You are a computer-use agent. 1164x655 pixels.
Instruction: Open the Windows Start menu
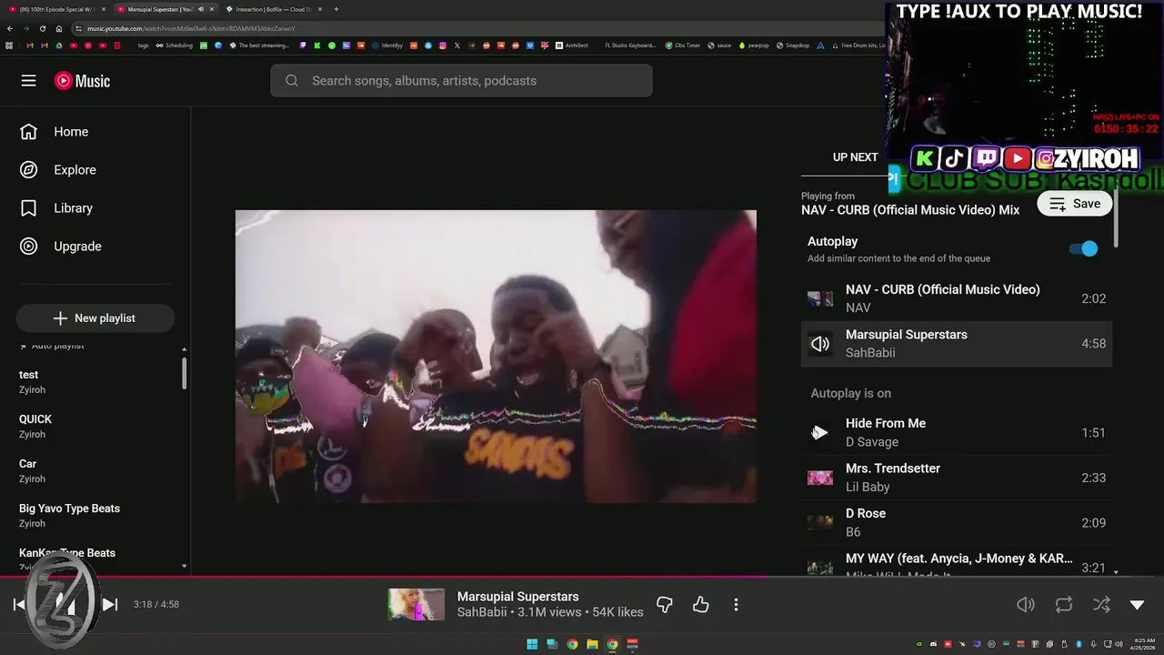point(532,645)
